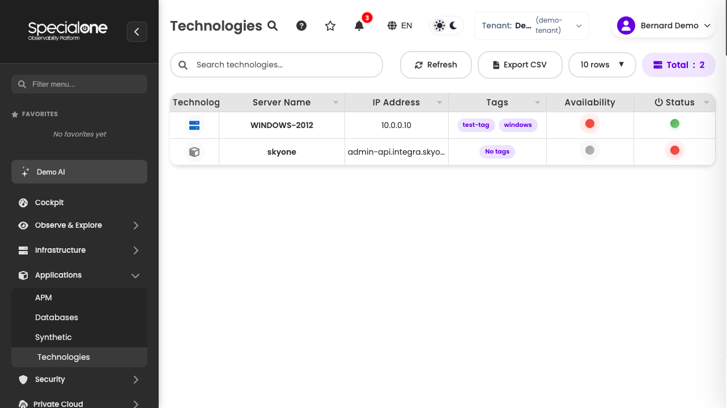Click the admin-api.integra.skyo... address cell

(x=397, y=152)
